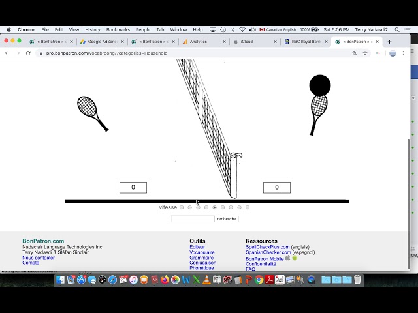Open the Chrome profile avatar
This screenshot has height=313, width=418.
coord(393,53)
